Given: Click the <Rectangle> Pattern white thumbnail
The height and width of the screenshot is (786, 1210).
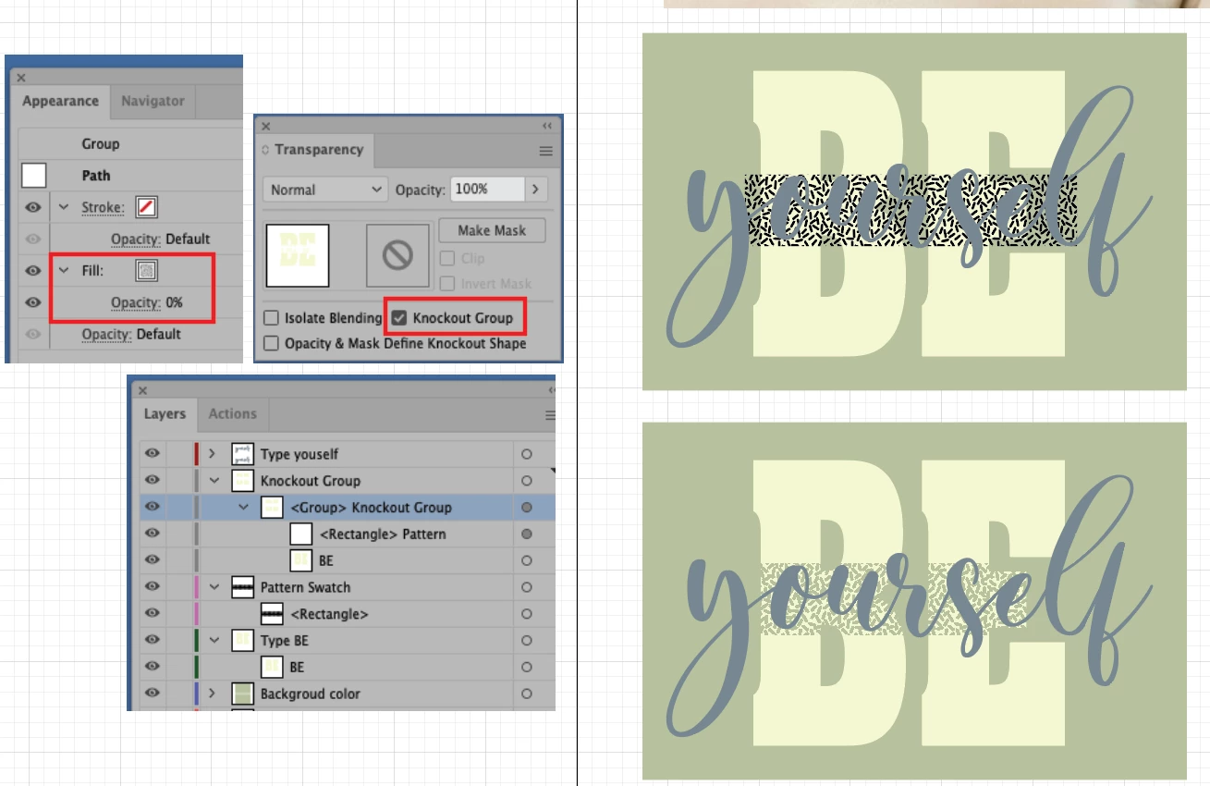Looking at the screenshot, I should [x=300, y=534].
